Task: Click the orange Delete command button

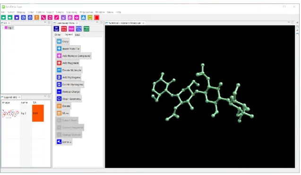Action: (x=63, y=106)
